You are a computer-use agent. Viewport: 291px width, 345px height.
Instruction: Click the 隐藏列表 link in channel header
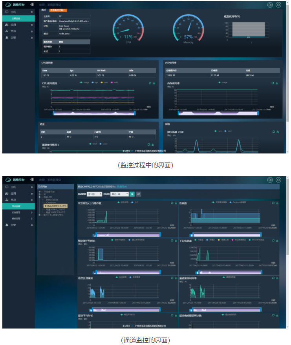coord(122,186)
